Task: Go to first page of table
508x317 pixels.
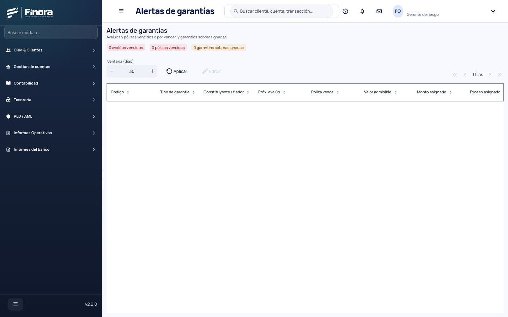Action: point(455,75)
